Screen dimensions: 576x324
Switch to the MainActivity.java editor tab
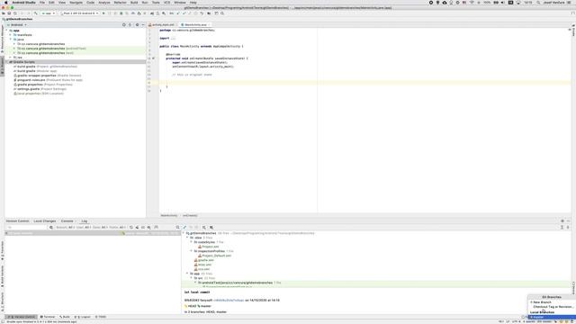pyautogui.click(x=194, y=24)
